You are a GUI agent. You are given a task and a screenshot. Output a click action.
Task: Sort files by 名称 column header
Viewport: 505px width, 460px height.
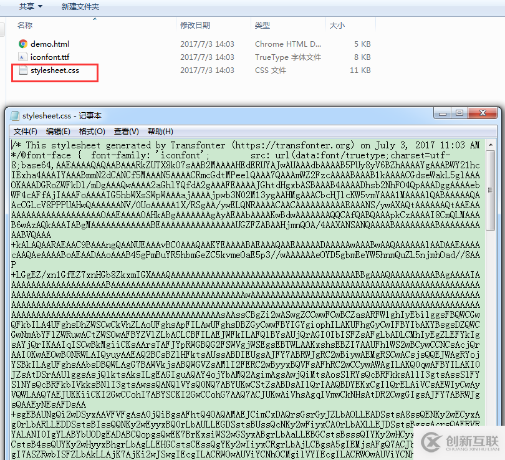pos(25,25)
